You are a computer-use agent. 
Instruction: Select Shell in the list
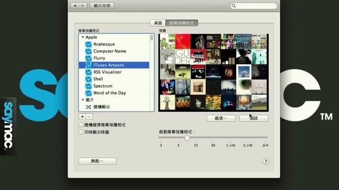pos(114,79)
